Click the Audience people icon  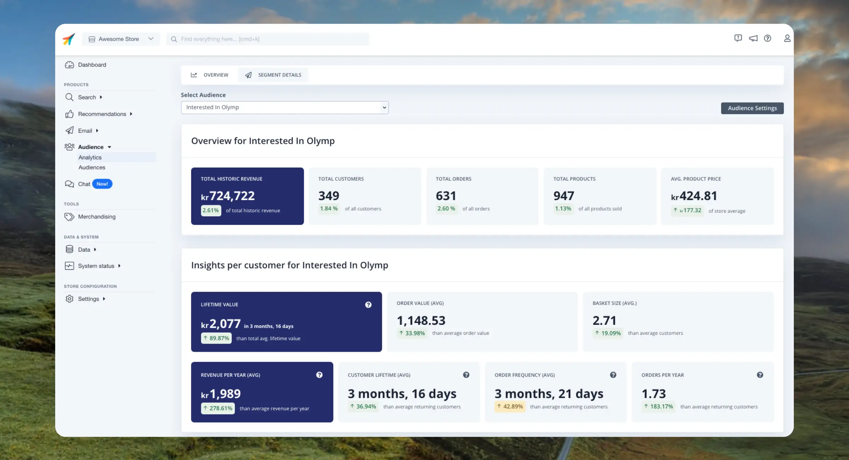(69, 147)
